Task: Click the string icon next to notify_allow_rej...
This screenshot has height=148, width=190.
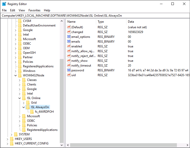Action: click(x=69, y=51)
